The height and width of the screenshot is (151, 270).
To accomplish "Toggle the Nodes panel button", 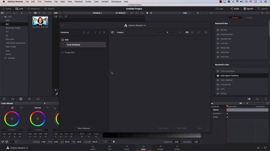I will tap(235, 9).
